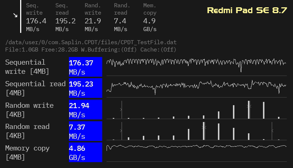
Task: Click the CPDT_TestFile.dat file path
Action: (x=91, y=42)
